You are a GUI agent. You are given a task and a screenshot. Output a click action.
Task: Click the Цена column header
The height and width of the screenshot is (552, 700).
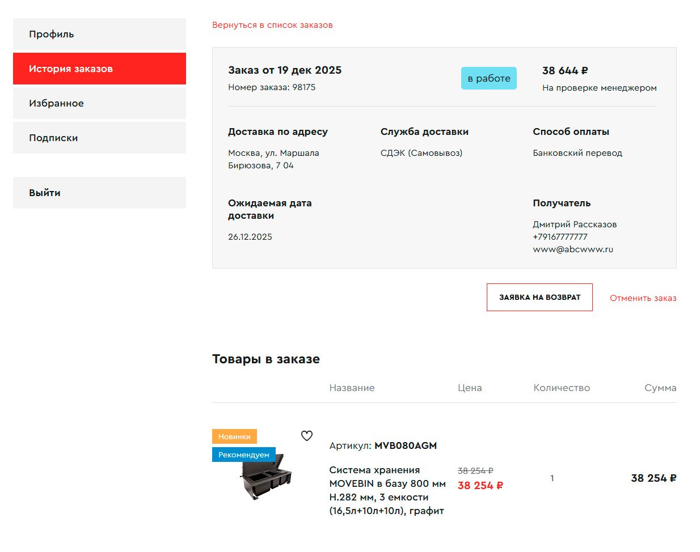coord(470,388)
